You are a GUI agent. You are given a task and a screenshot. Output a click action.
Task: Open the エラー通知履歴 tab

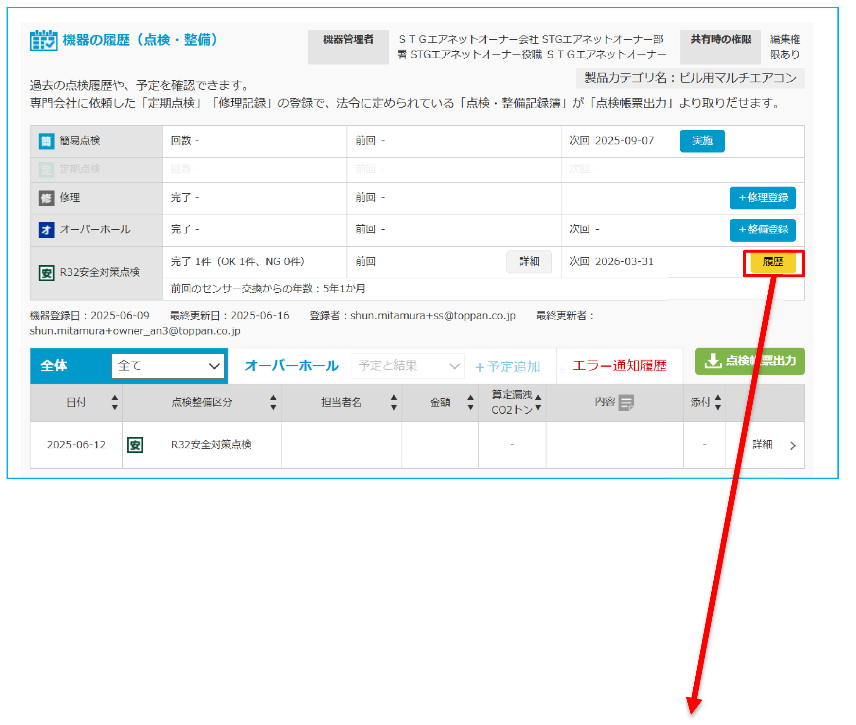click(x=619, y=366)
